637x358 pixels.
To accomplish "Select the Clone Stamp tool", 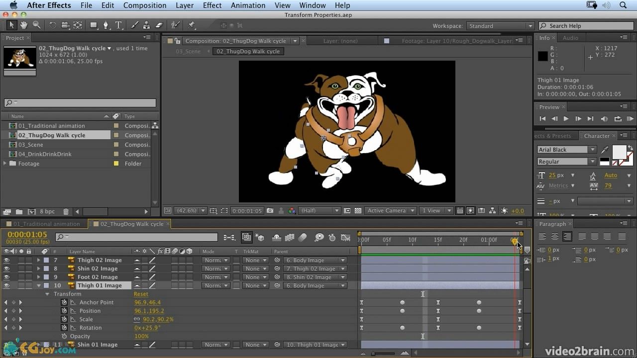I will [x=147, y=25].
